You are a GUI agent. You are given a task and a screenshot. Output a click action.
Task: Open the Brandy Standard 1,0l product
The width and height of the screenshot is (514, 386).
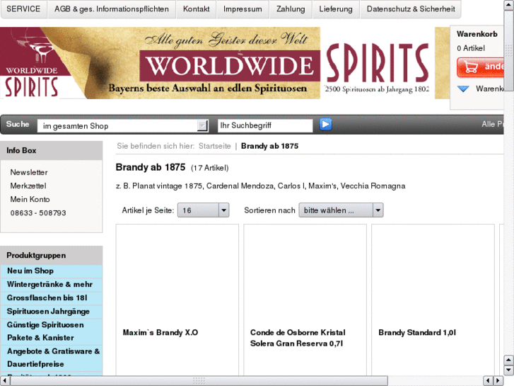(x=417, y=332)
